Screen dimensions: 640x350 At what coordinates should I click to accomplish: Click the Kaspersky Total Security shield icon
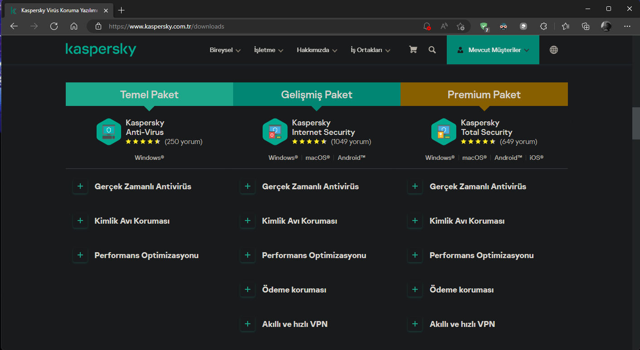(x=444, y=131)
